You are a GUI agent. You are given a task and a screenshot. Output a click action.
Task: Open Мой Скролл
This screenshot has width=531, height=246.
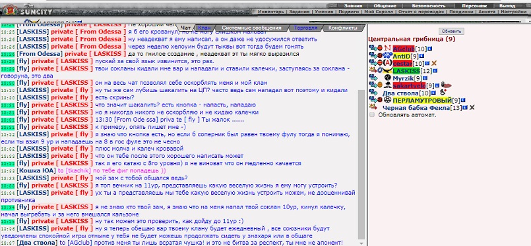pos(379,11)
